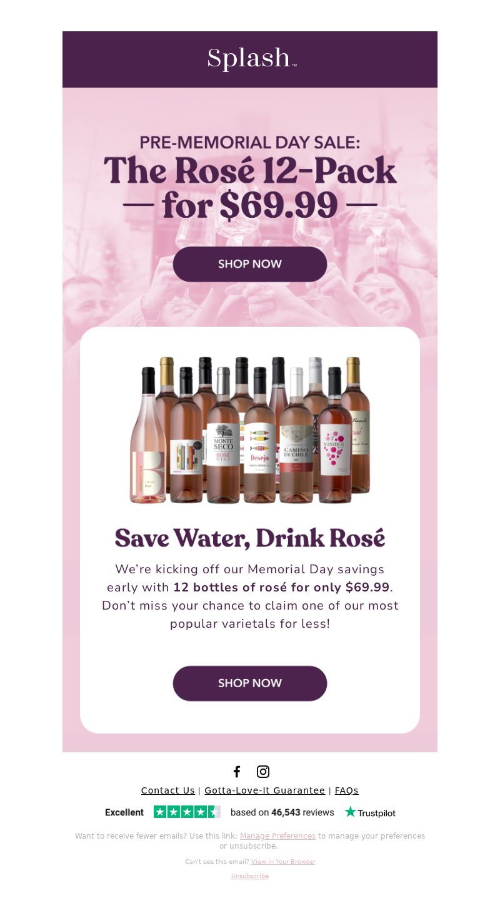Open the Contact Us link
Image resolution: width=500 pixels, height=910 pixels.
(168, 790)
